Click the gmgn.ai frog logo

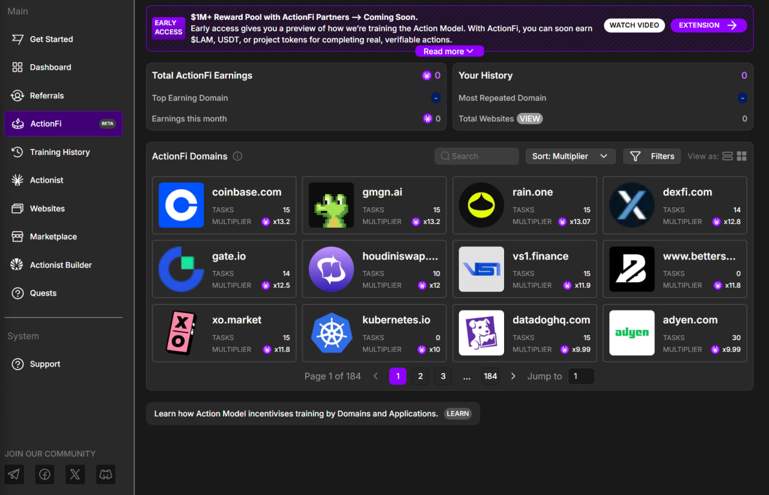[331, 205]
